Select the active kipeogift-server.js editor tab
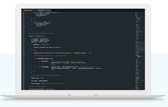The width and height of the screenshot is (168, 107). (x=29, y=10)
